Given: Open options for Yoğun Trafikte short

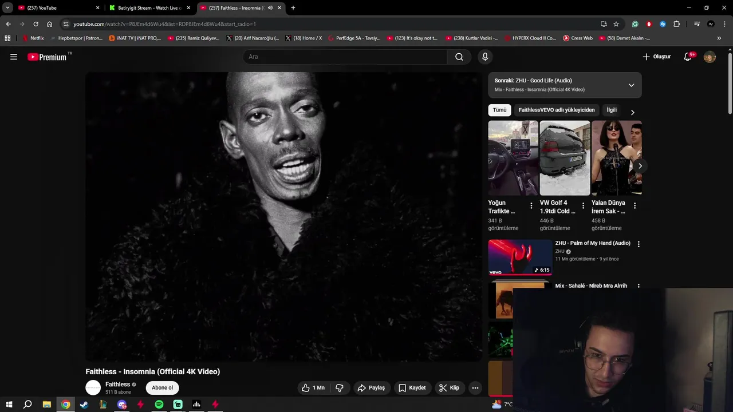Looking at the screenshot, I should (x=531, y=205).
